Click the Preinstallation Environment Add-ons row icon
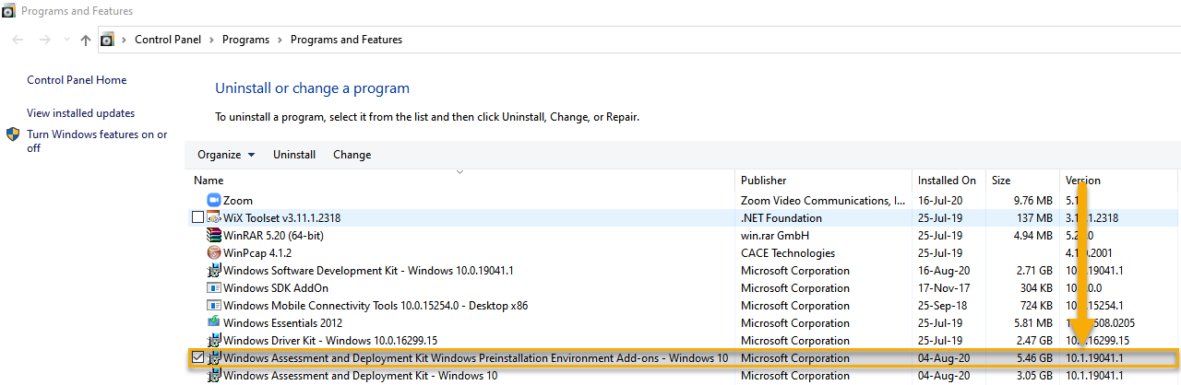1181x385 pixels. point(214,357)
